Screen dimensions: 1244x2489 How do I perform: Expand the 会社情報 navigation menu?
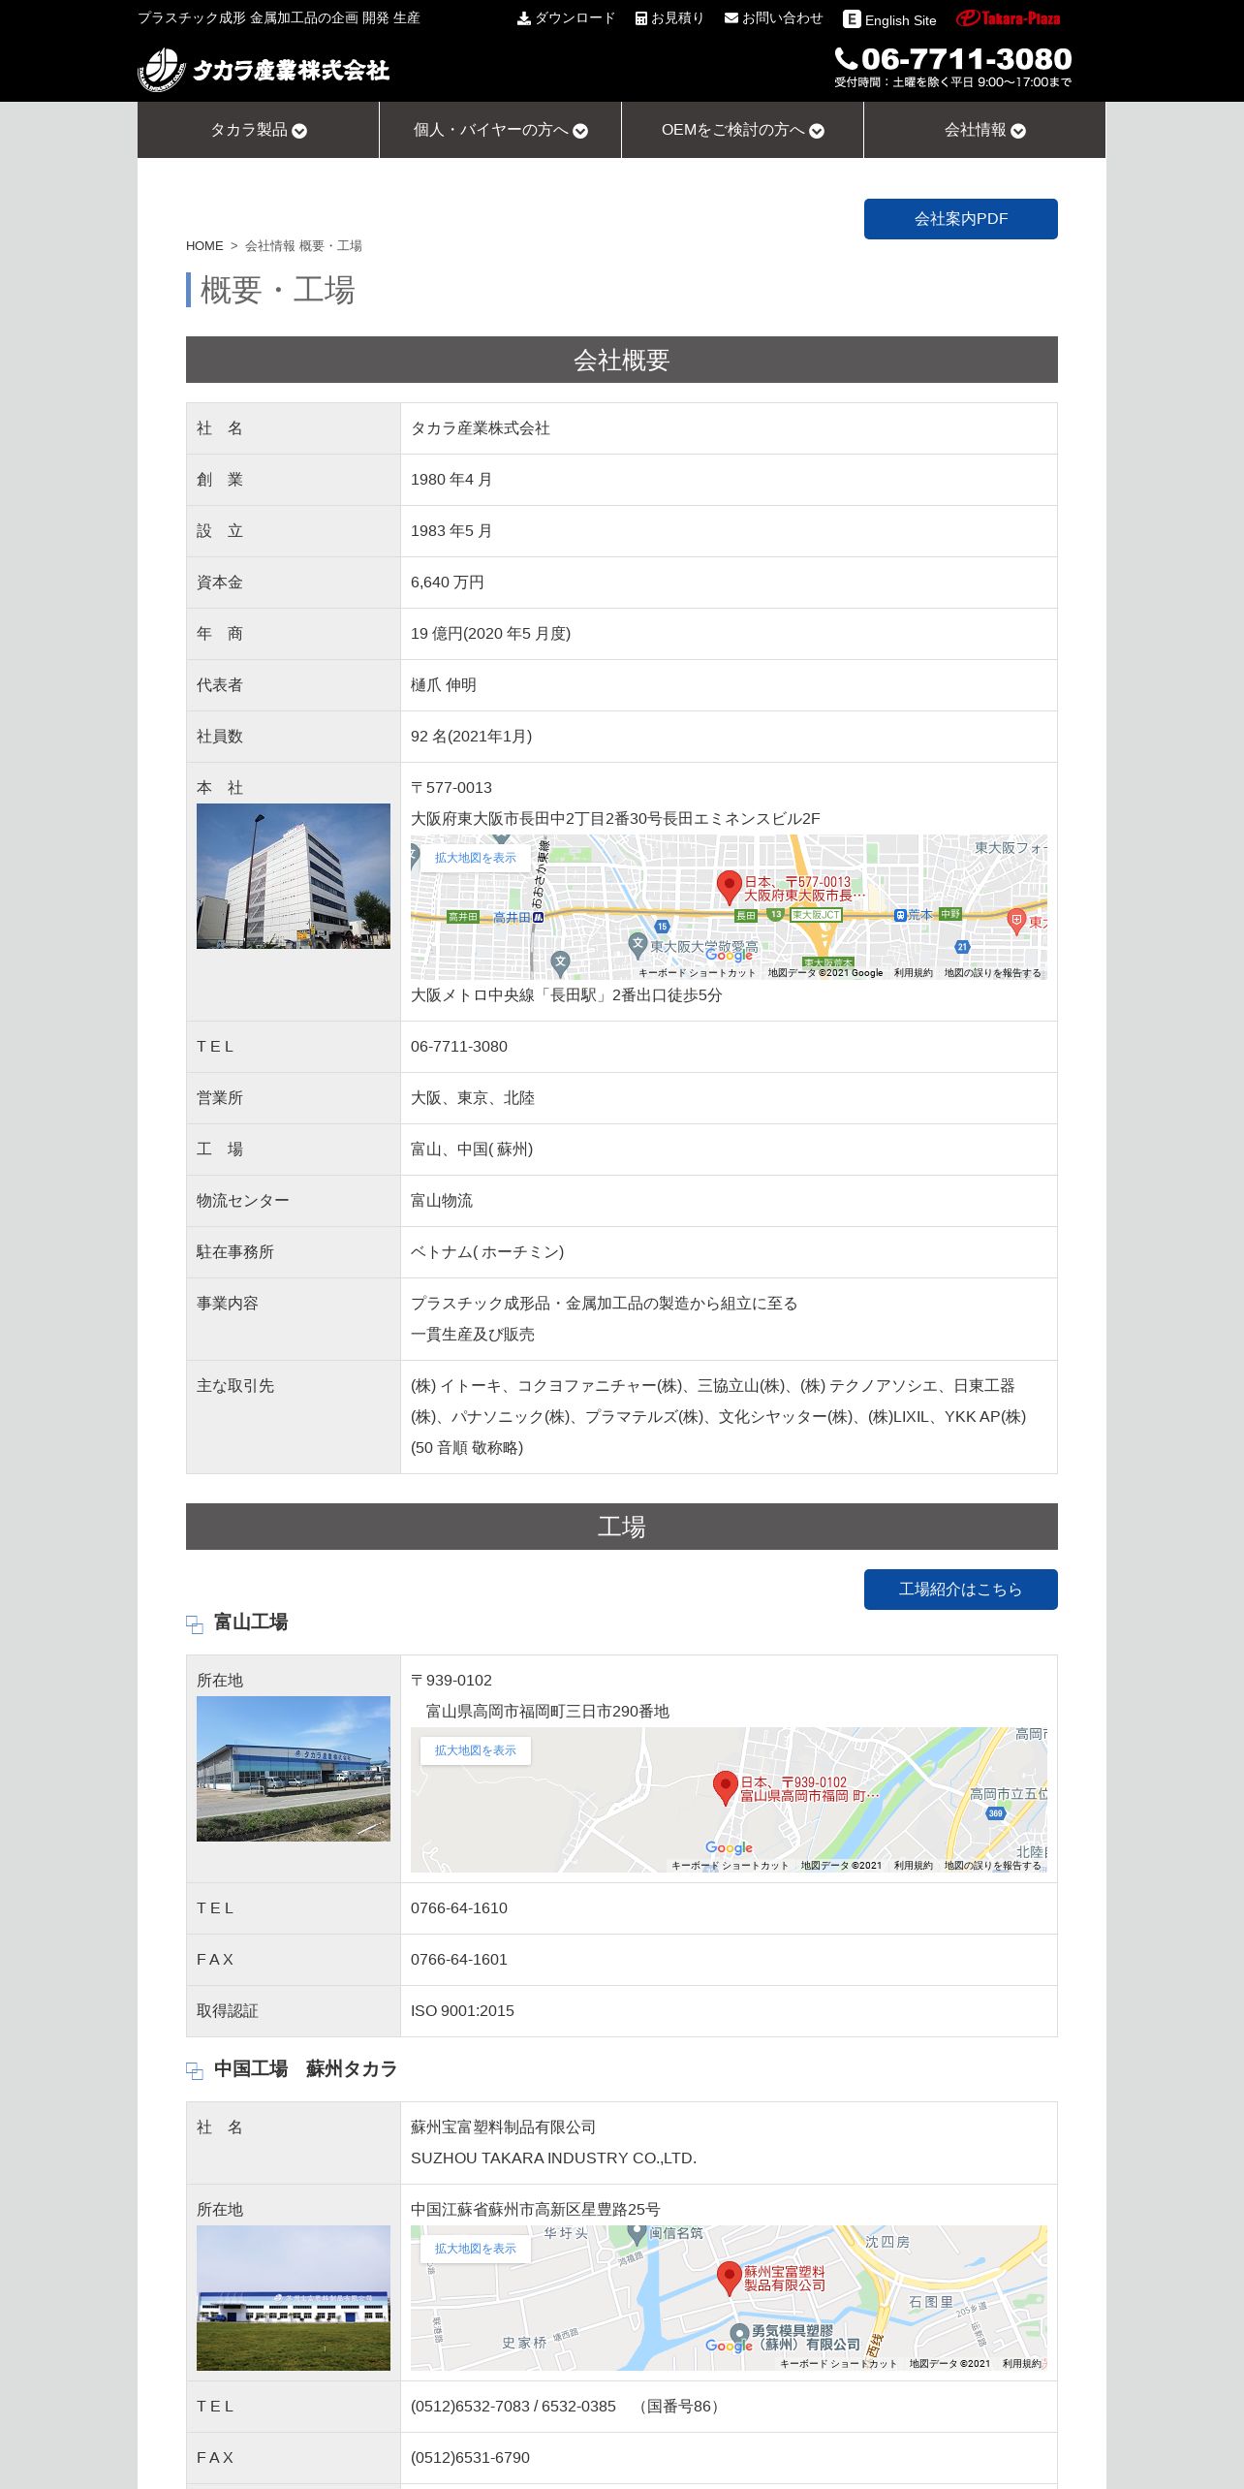[984, 130]
